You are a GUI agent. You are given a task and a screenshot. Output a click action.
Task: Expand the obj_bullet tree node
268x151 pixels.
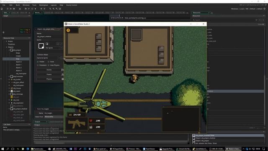coord(9,79)
